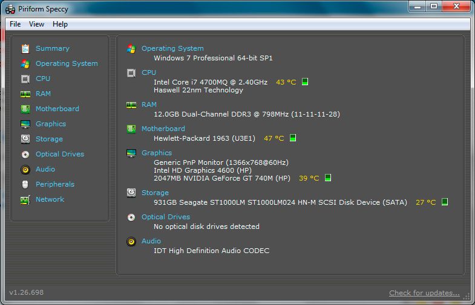Click the Motherboard icon in summary panel
Screen dimensions: 475x305
(x=131, y=129)
